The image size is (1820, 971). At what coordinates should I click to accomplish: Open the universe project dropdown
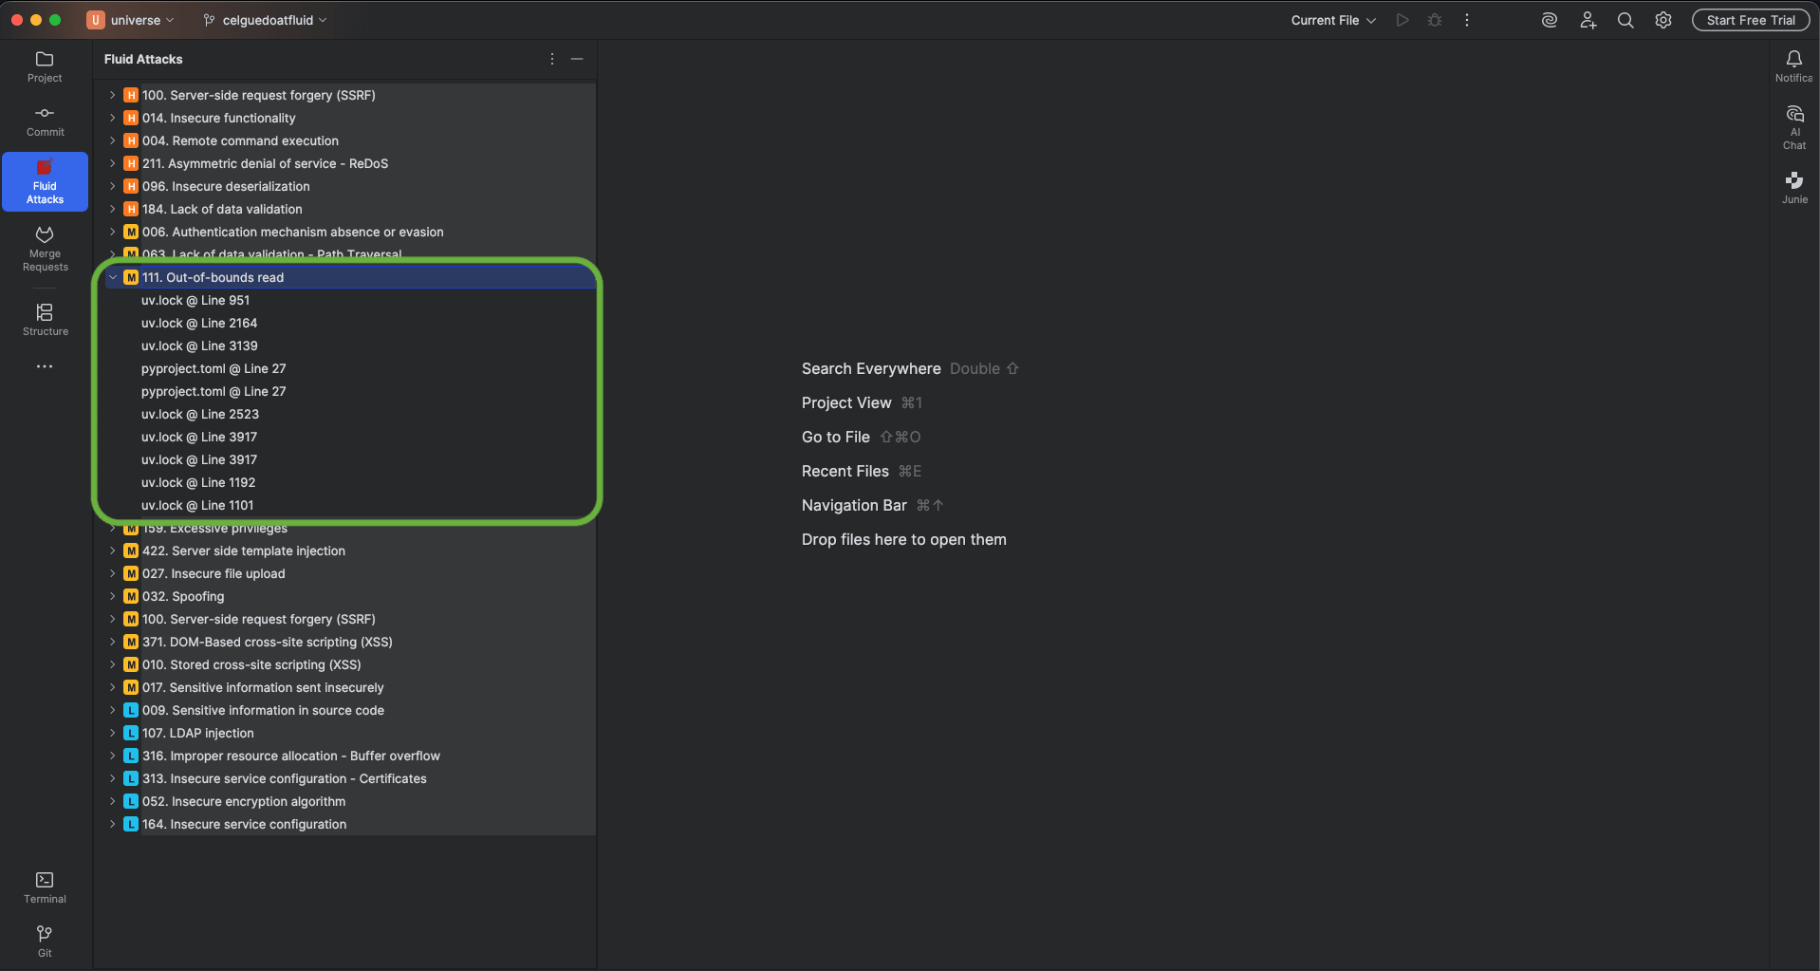click(x=131, y=20)
